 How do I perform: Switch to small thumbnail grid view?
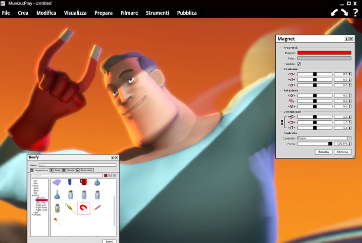pyautogui.click(x=110, y=176)
